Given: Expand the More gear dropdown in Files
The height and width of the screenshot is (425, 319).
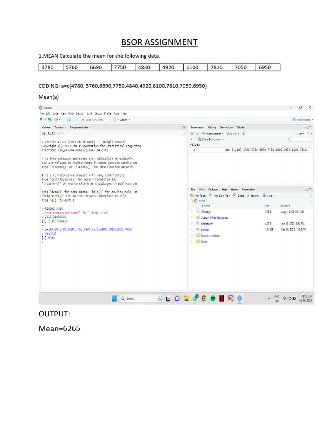Looking at the screenshot, I should point(269,195).
